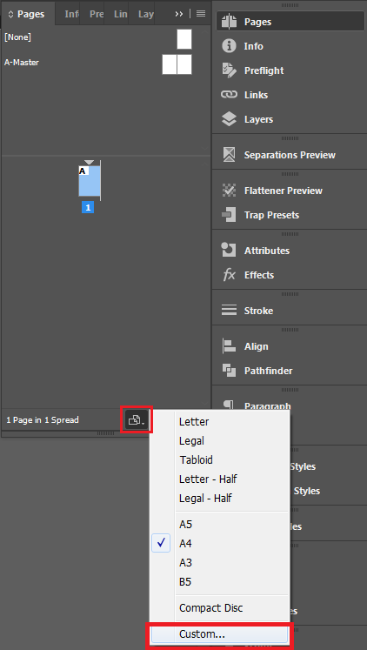This screenshot has height=650, width=367.
Task: Open the Pages panel icon in dock
Action: point(229,22)
